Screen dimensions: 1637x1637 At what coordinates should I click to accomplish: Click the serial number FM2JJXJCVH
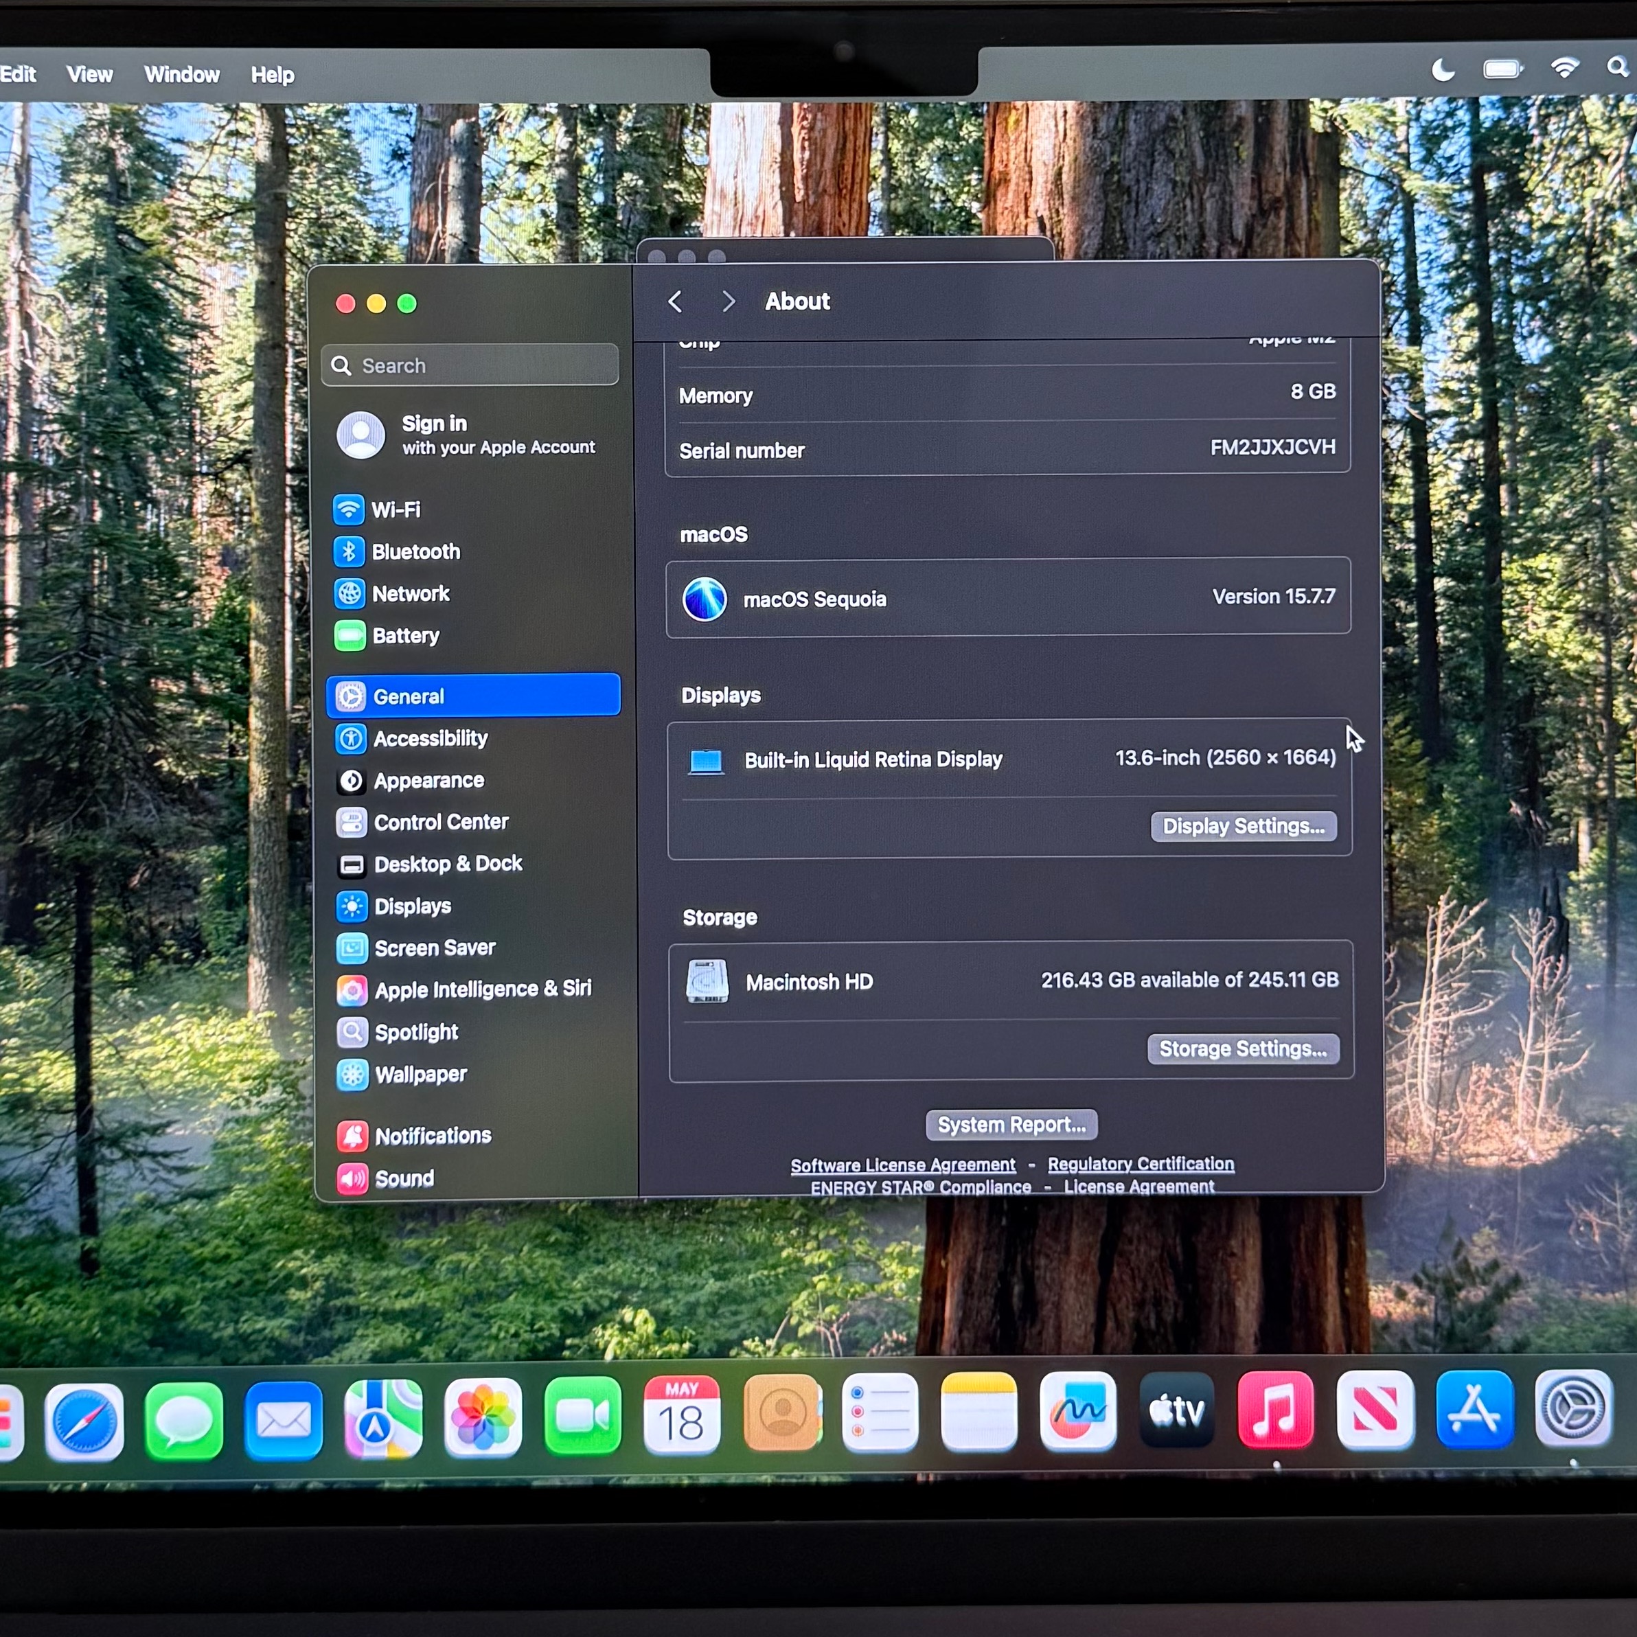(x=1272, y=446)
